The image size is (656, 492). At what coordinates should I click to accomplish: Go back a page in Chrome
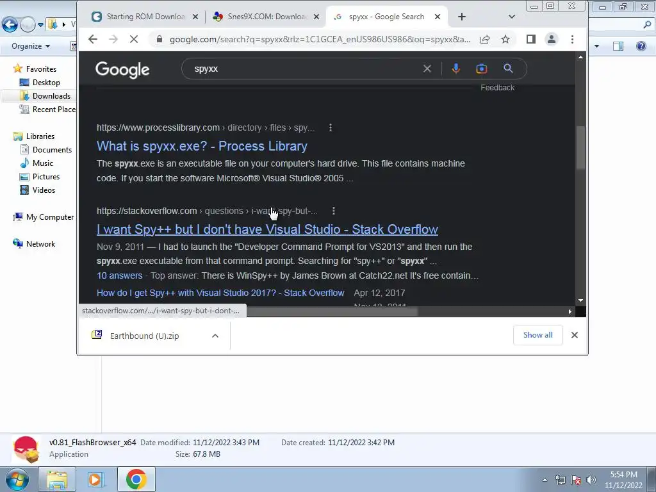(93, 39)
